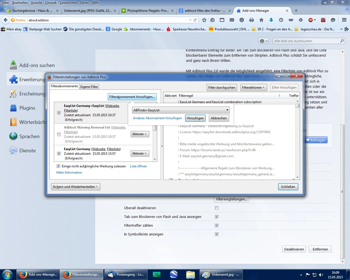
Task: Click the 'Alle Add-ons durchsuchen' search field
Action: (306, 41)
